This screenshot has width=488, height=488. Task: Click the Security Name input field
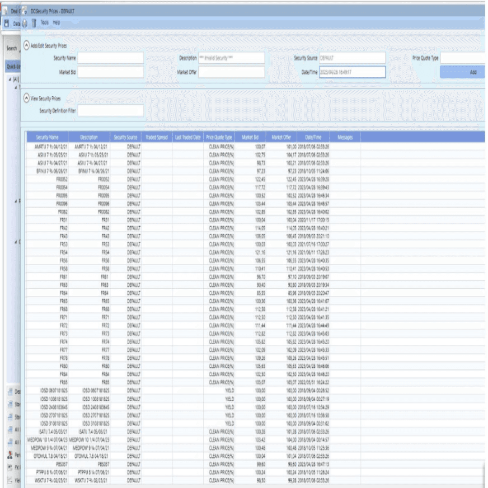[x=111, y=58]
